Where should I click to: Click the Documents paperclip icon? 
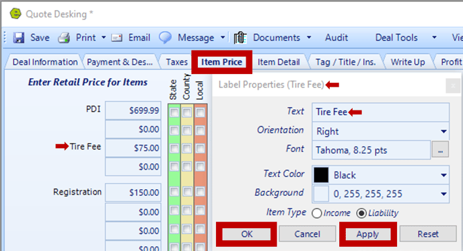(x=240, y=38)
